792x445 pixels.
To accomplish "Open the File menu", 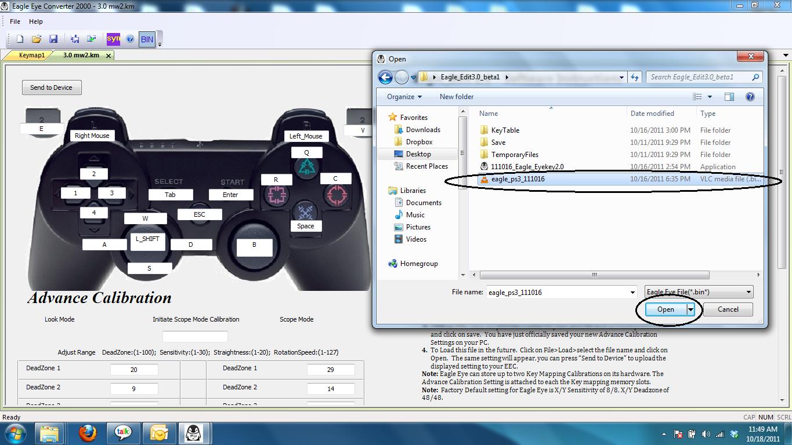I will pos(15,21).
